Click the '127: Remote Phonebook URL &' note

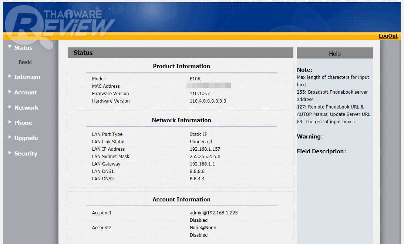pos(331,107)
